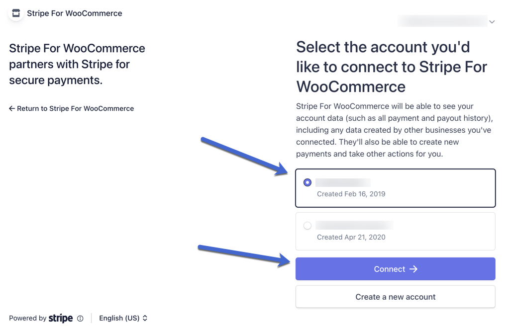Click the arrow icon inside Connect button
The width and height of the screenshot is (511, 335).
(x=413, y=269)
